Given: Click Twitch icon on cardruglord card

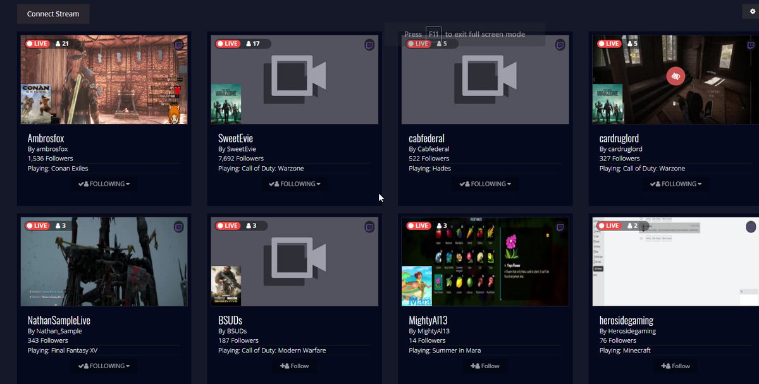Looking at the screenshot, I should (x=751, y=45).
